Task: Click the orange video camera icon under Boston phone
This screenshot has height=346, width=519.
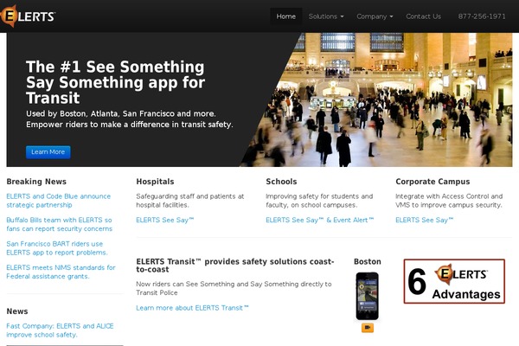Action: click(368, 328)
